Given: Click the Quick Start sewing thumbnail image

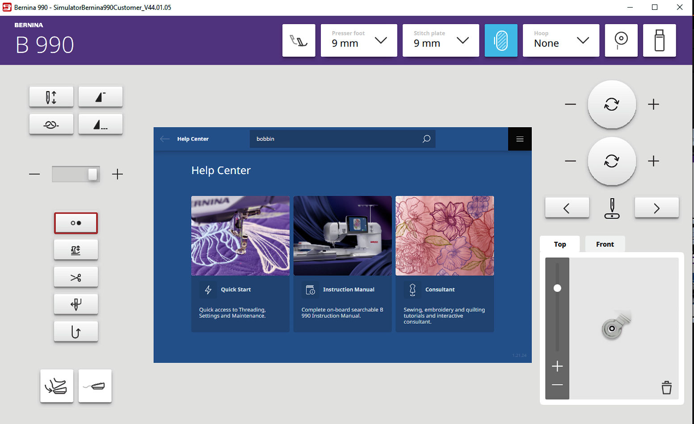Looking at the screenshot, I should pos(240,236).
